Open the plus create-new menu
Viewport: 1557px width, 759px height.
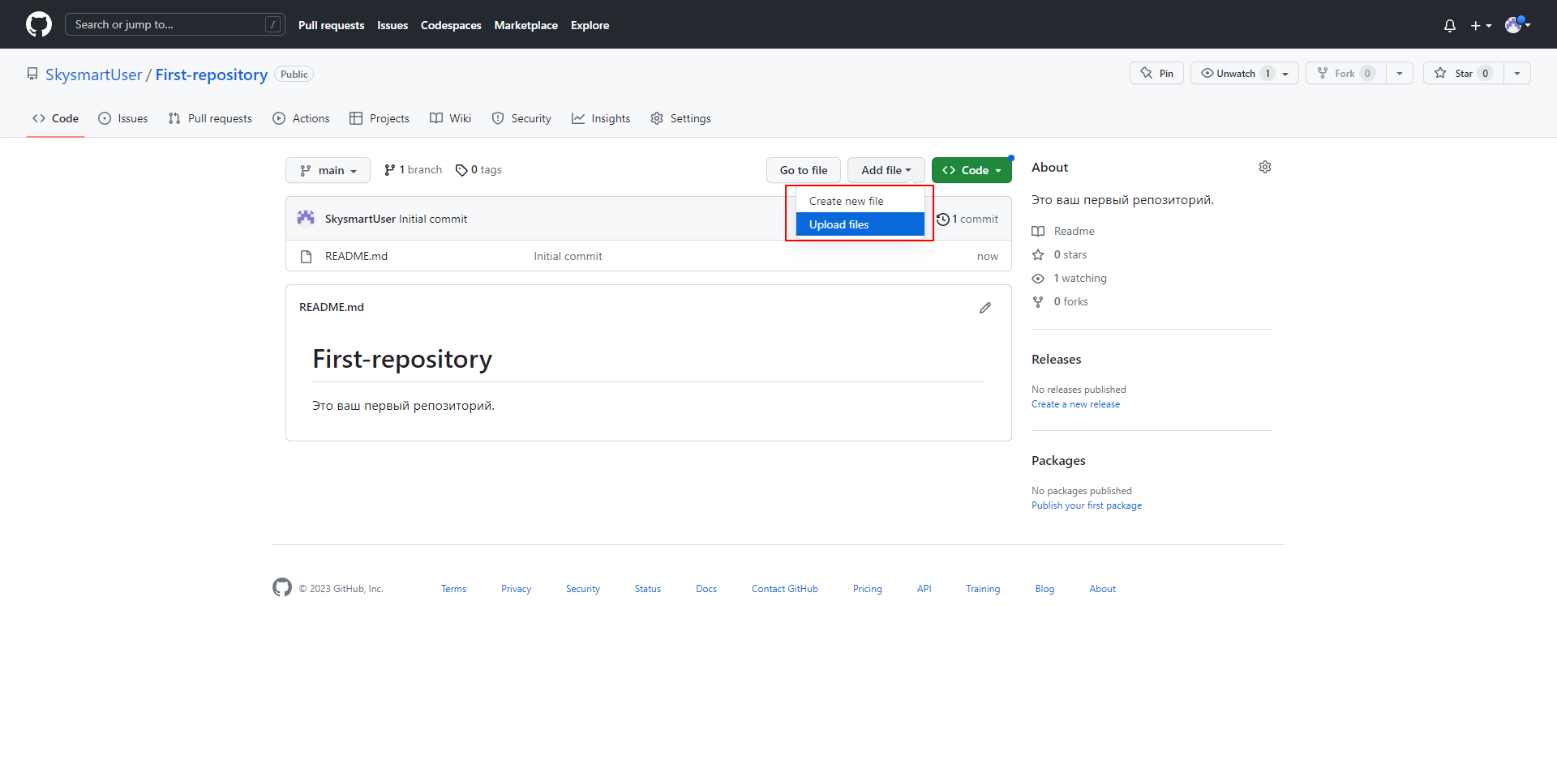pos(1481,25)
